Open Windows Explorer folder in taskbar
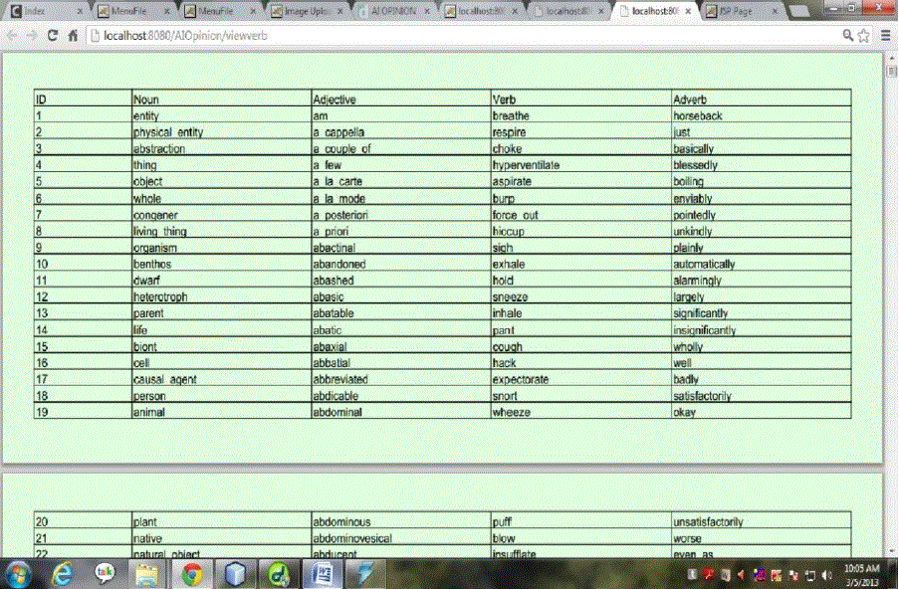 147,573
